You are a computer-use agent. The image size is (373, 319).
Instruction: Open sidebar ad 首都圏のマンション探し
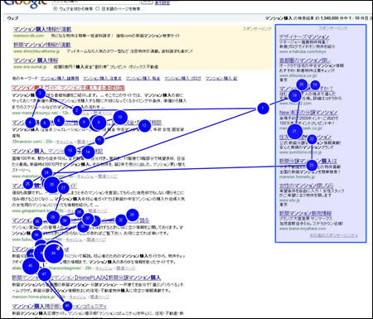305,60
